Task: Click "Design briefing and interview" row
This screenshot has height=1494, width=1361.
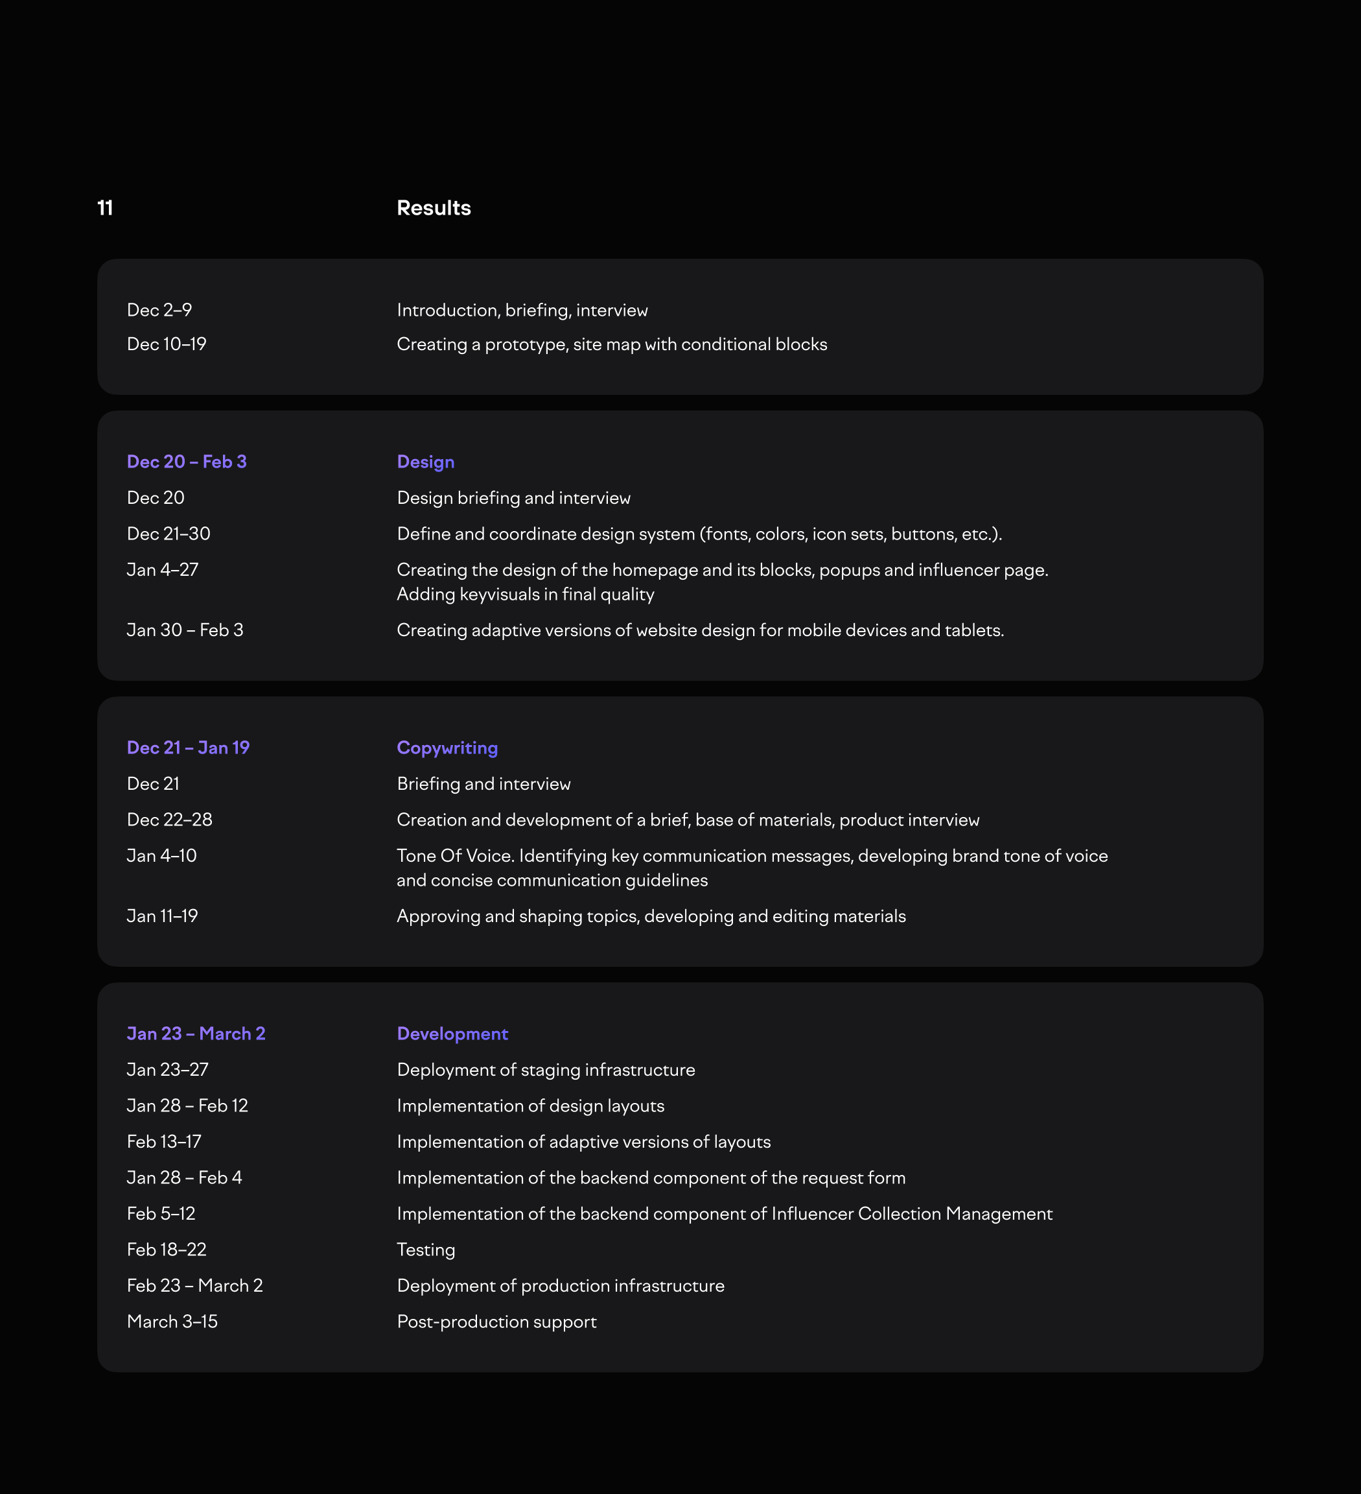Action: tap(513, 498)
